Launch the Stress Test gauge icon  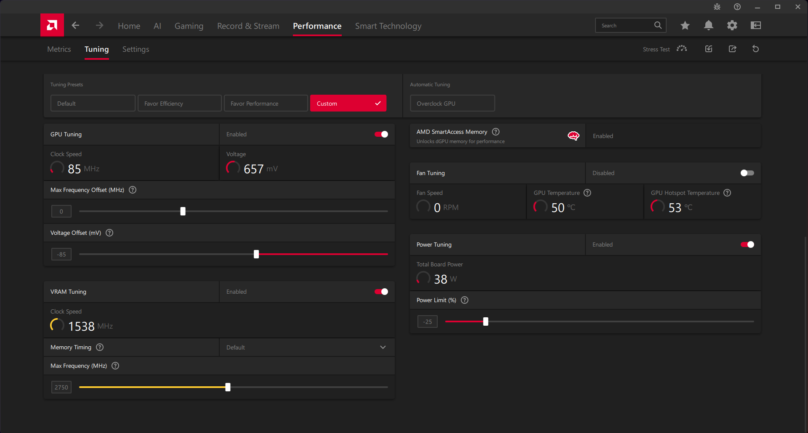[x=682, y=49]
